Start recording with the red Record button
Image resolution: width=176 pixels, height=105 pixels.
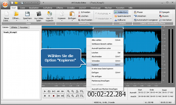click(x=54, y=96)
